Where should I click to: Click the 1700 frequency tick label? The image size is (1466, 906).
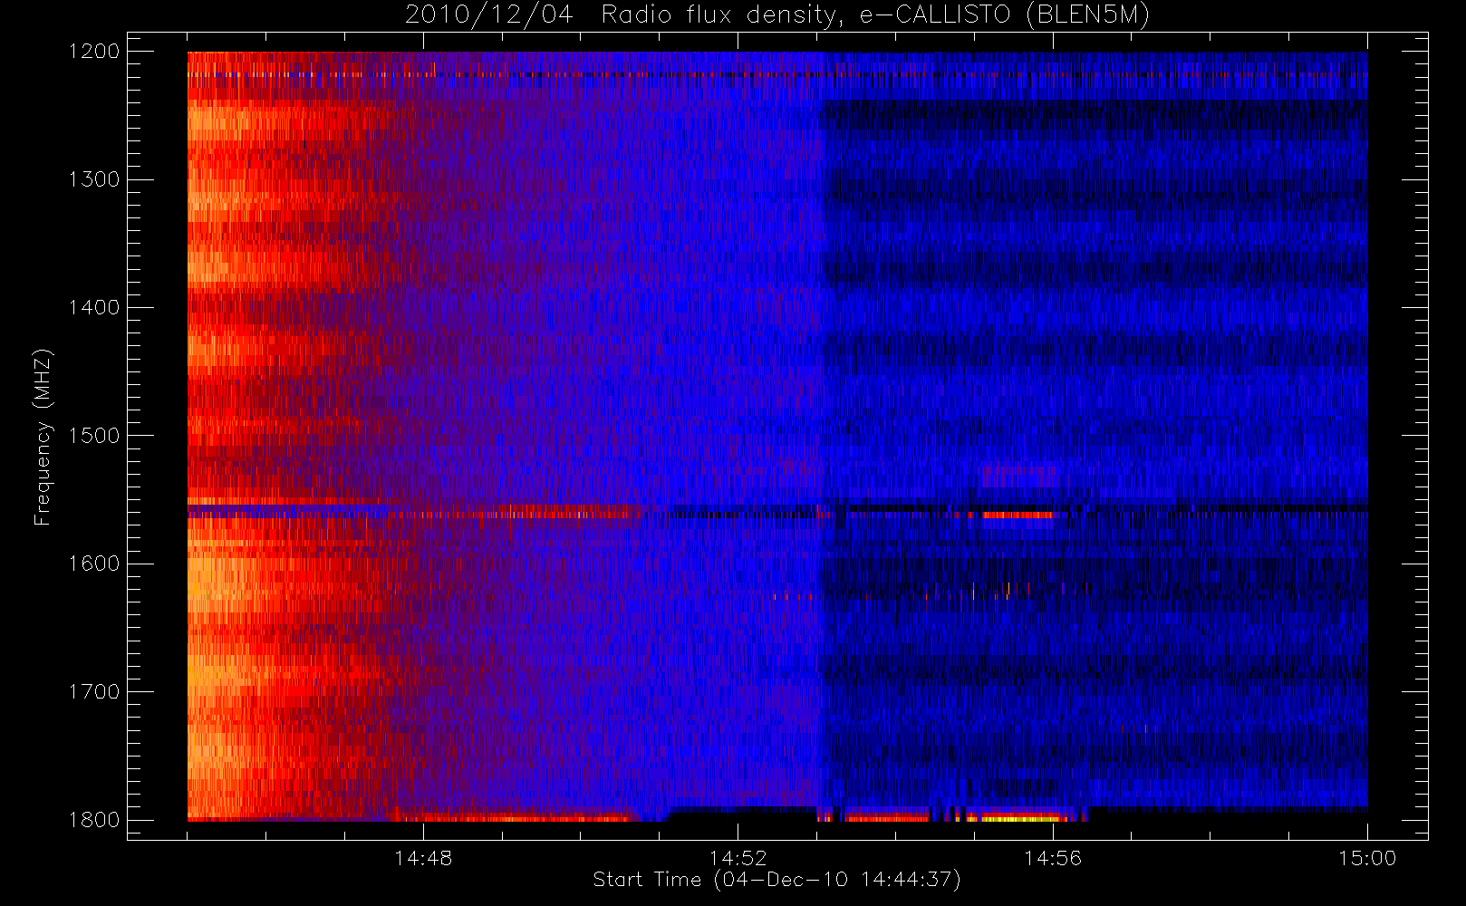[x=94, y=692]
